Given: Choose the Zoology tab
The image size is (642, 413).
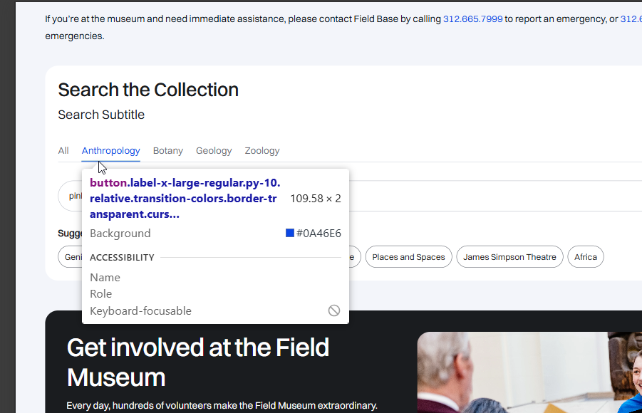Looking at the screenshot, I should (x=262, y=151).
